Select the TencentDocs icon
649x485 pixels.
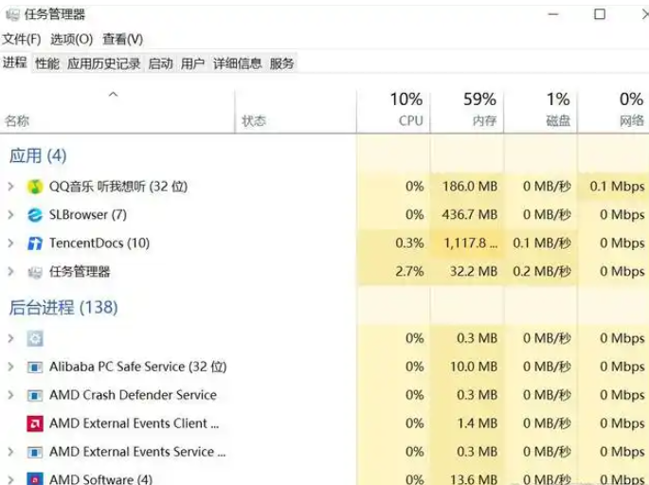pyautogui.click(x=35, y=243)
